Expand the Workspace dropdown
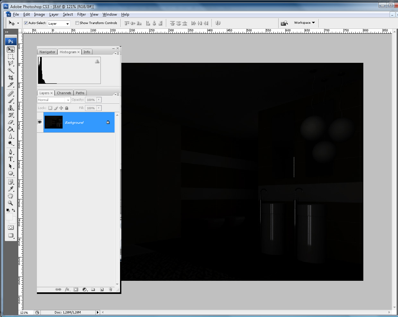 click(x=304, y=23)
